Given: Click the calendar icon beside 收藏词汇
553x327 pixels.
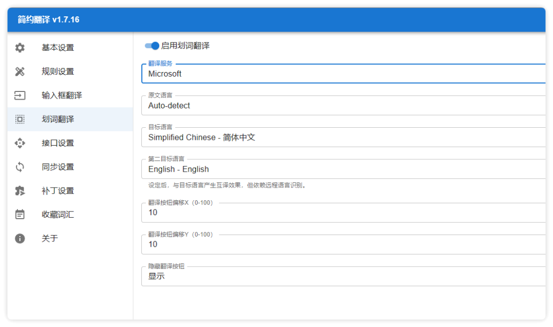Looking at the screenshot, I should [x=20, y=215].
